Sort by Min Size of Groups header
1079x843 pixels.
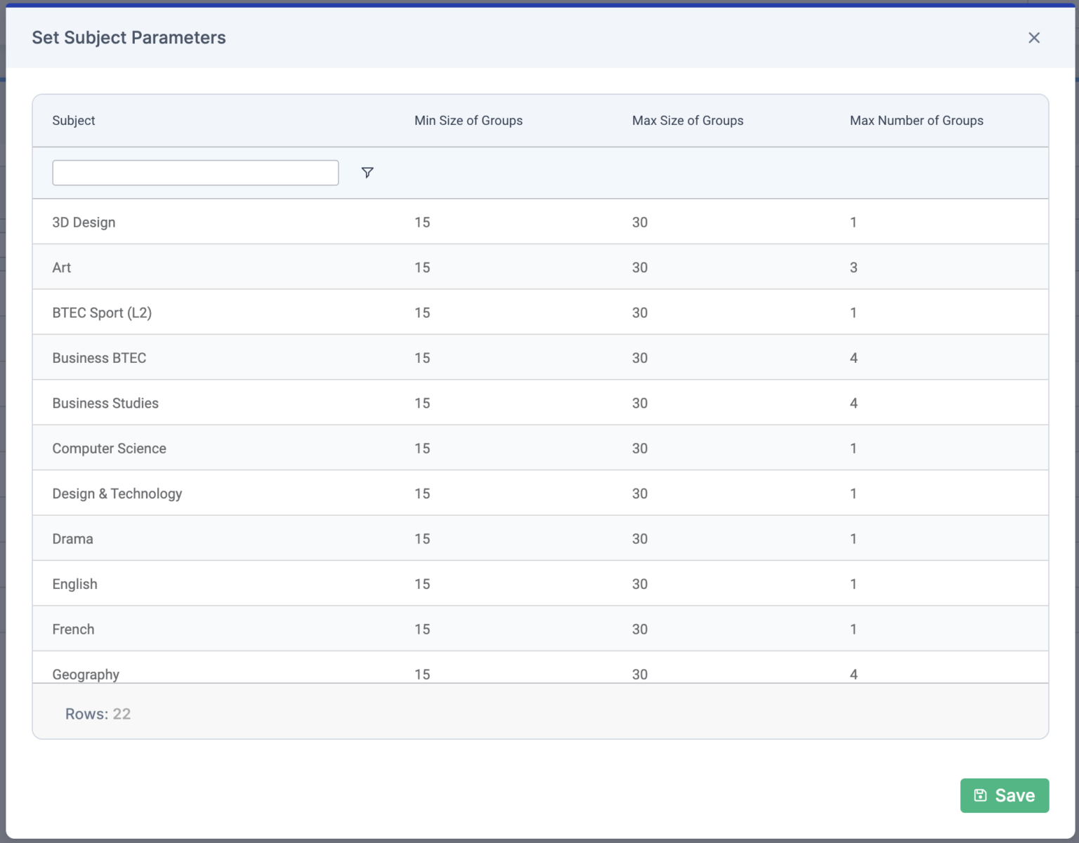[468, 121]
